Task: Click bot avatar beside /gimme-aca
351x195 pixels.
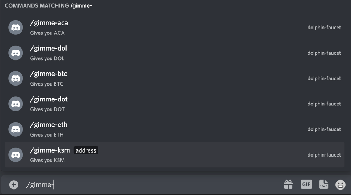Action: point(16,28)
